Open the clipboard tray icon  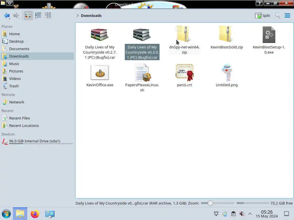point(233,214)
